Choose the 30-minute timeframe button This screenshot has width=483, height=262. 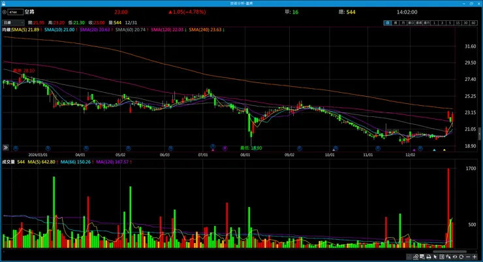click(465, 23)
